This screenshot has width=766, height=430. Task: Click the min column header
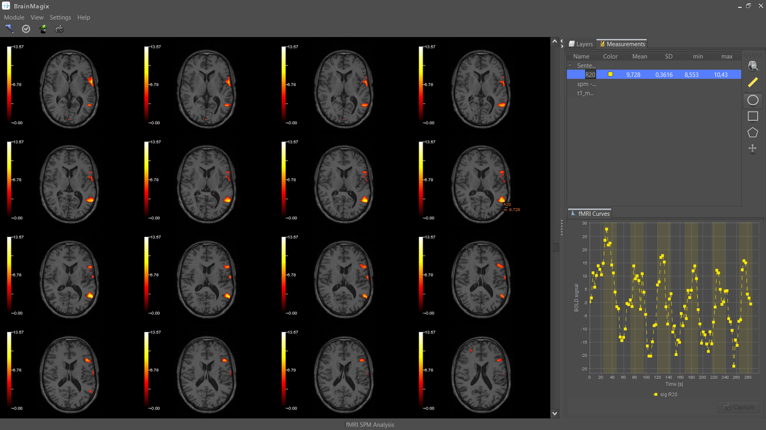[x=698, y=57]
